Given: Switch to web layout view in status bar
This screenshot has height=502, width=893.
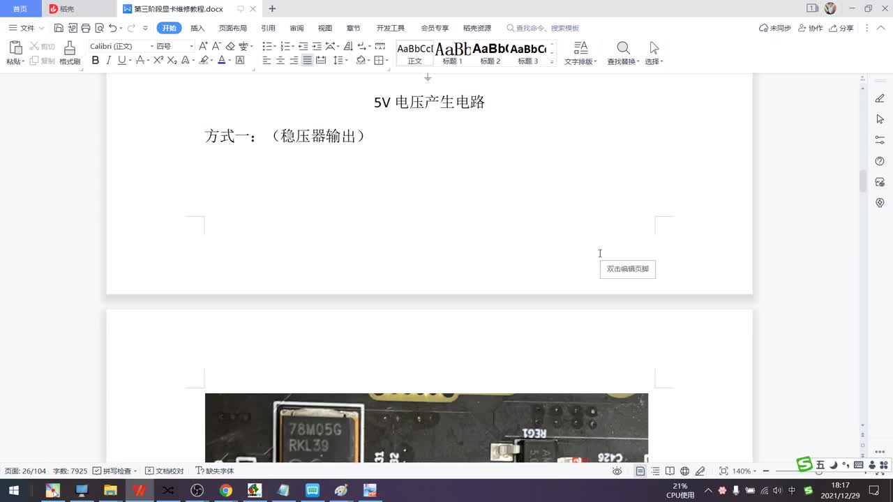Looking at the screenshot, I should coord(684,471).
